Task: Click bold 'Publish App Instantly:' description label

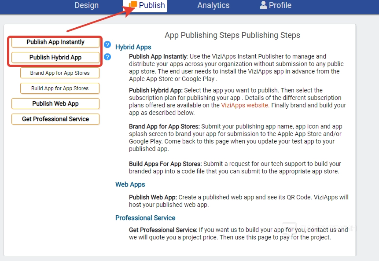Action: click(158, 56)
